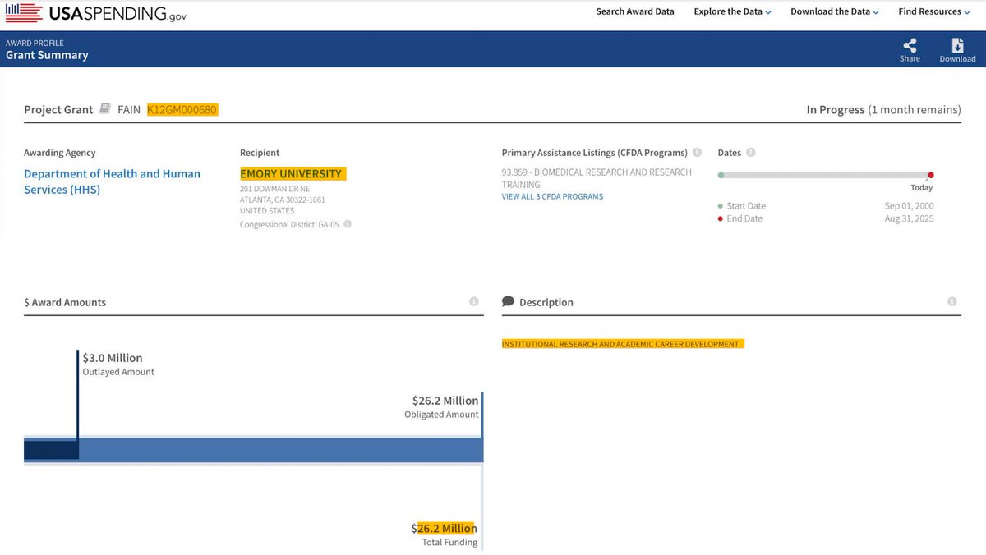
Task: Click the obligated amount bar
Action: 279,450
